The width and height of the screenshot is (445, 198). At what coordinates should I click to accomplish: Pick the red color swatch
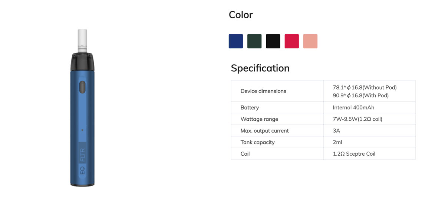click(x=291, y=41)
